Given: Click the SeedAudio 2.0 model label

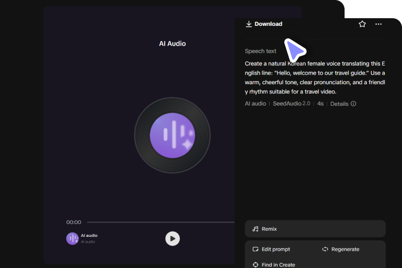Looking at the screenshot, I should [x=291, y=103].
